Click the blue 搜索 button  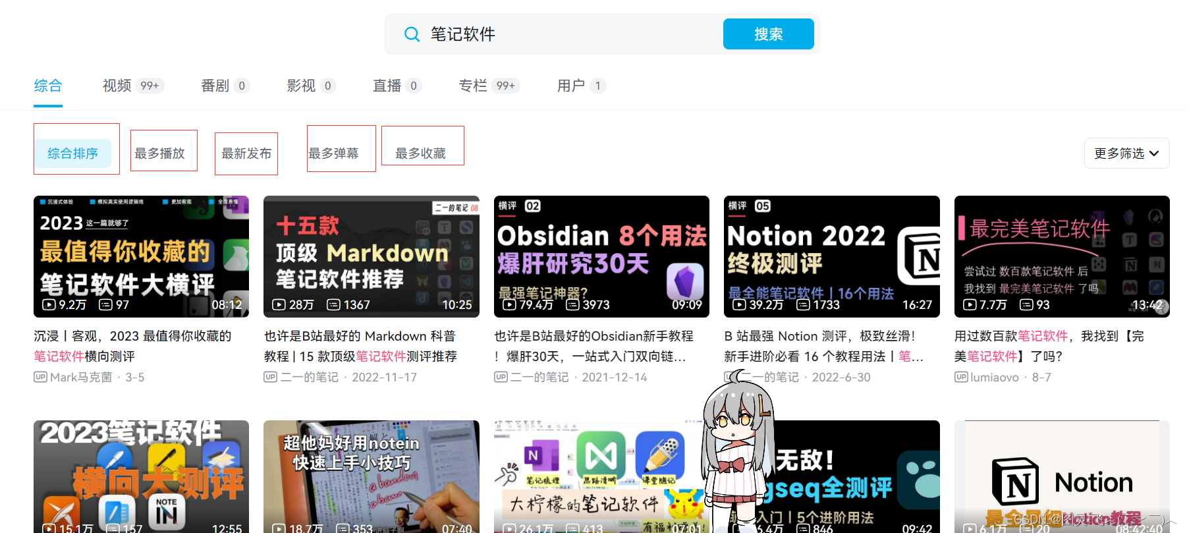click(x=768, y=34)
